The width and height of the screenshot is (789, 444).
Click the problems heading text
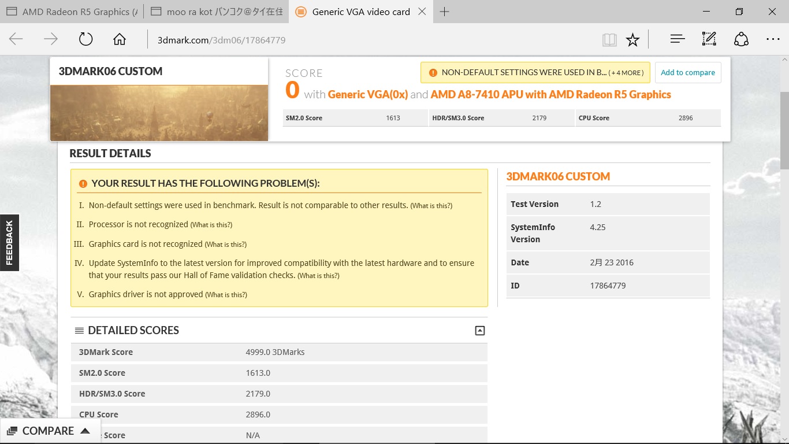[206, 183]
